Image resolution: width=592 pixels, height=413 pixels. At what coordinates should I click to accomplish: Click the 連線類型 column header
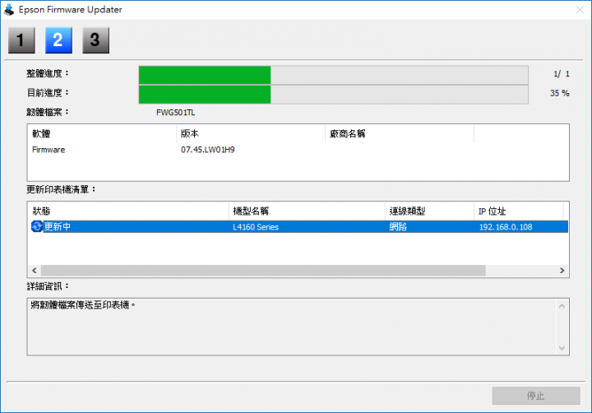point(429,211)
